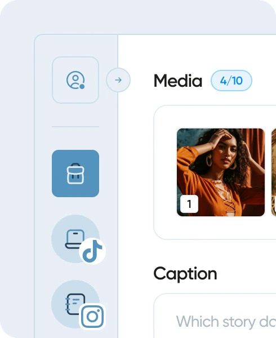Click the number 1 order badge

[x=189, y=204]
